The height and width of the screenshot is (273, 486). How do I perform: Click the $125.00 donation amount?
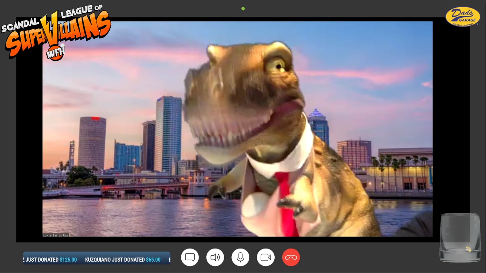pos(68,260)
